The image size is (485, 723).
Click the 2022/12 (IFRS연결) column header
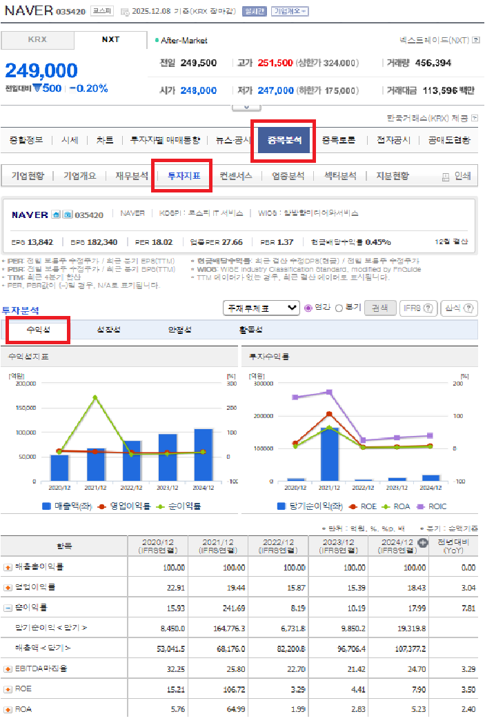pos(278,546)
